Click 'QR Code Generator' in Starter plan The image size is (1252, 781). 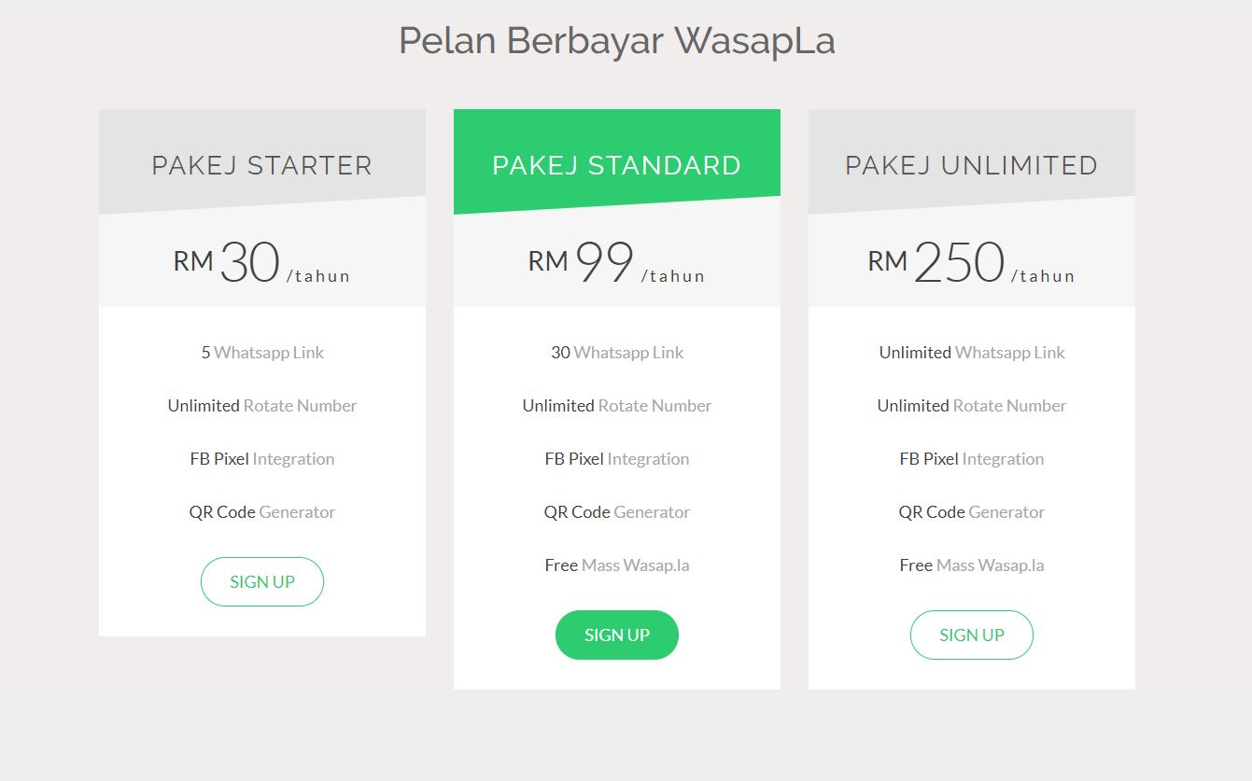(262, 512)
